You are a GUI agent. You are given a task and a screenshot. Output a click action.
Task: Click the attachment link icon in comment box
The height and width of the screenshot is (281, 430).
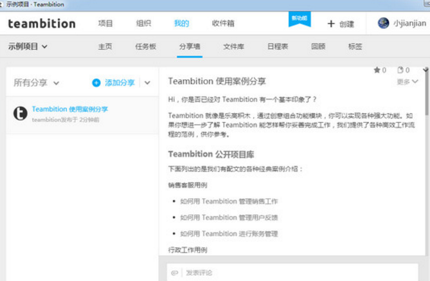pos(175,273)
